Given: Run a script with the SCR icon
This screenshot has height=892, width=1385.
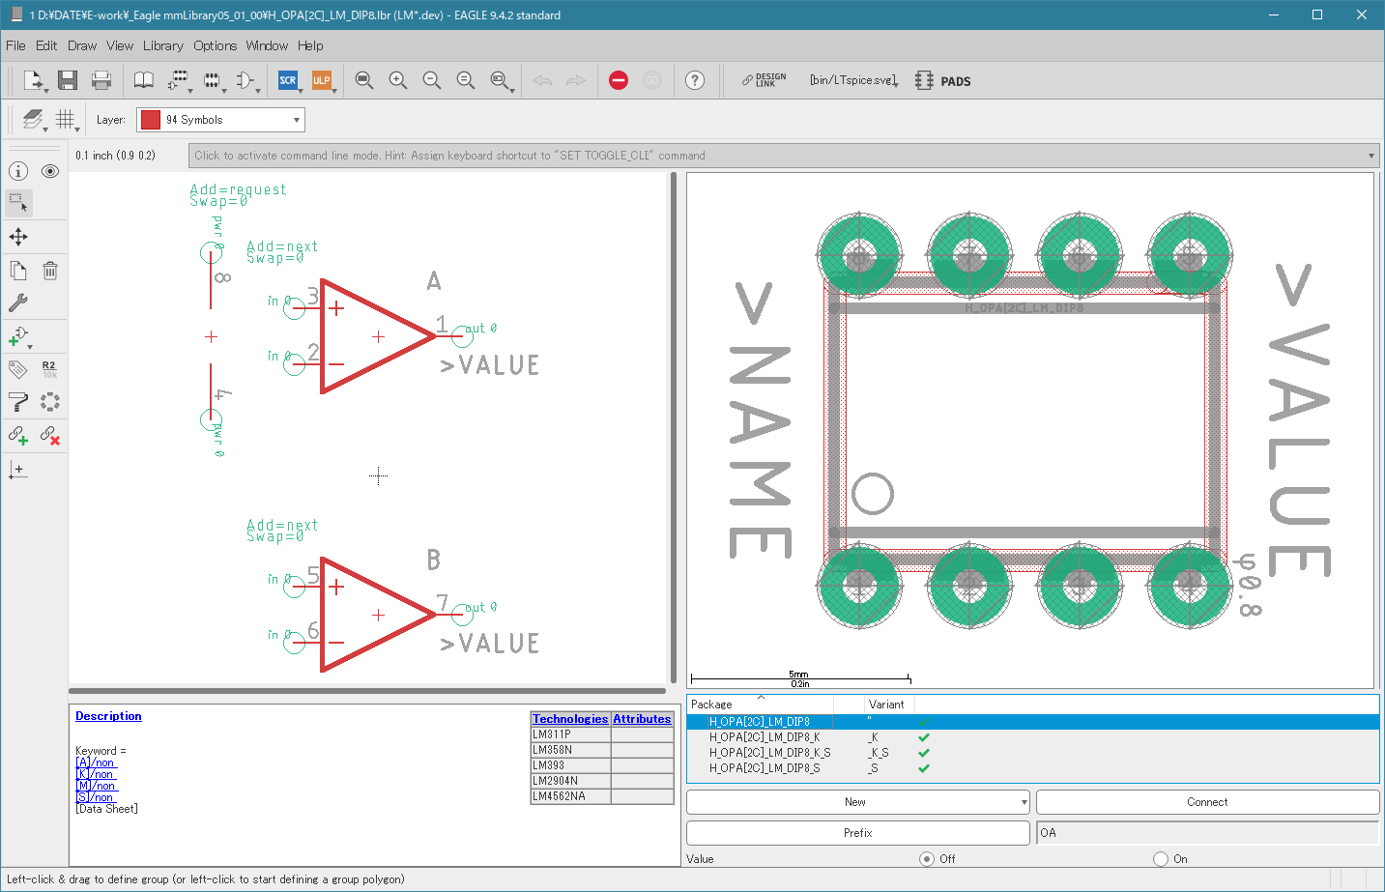Looking at the screenshot, I should point(287,80).
